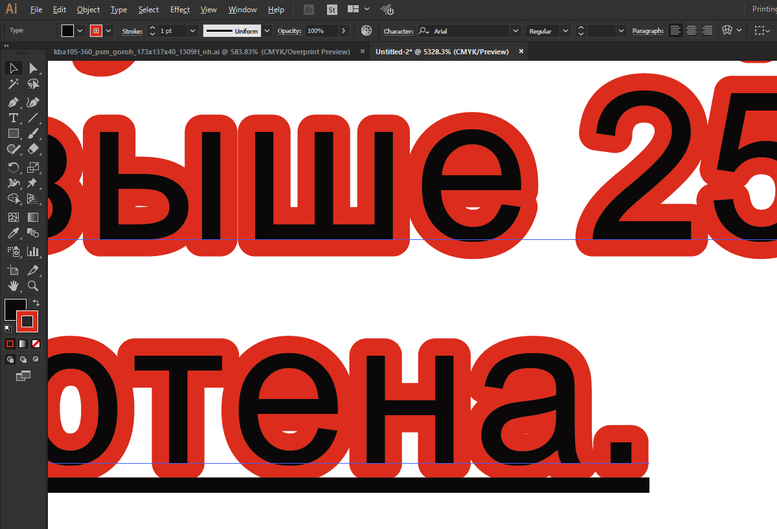Select the Zoom tool
Image resolution: width=777 pixels, height=529 pixels.
coord(33,286)
